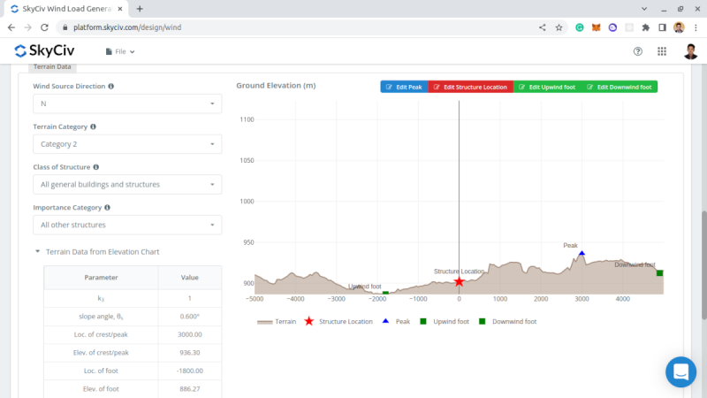Click Importance Category info icon
The image size is (707, 398).
coord(108,208)
